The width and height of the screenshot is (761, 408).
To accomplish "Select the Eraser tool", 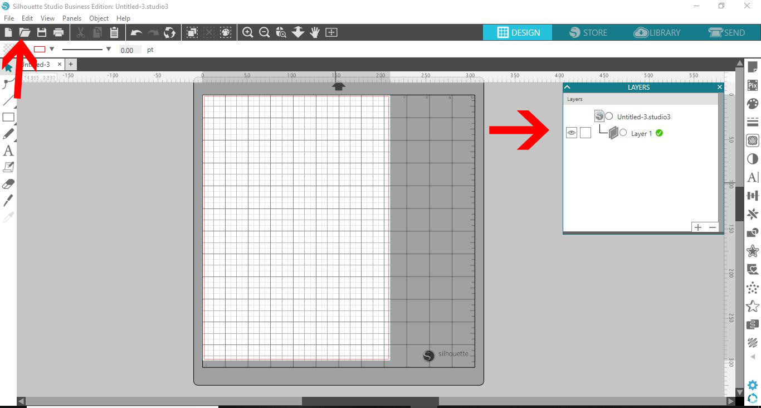I will [x=8, y=184].
